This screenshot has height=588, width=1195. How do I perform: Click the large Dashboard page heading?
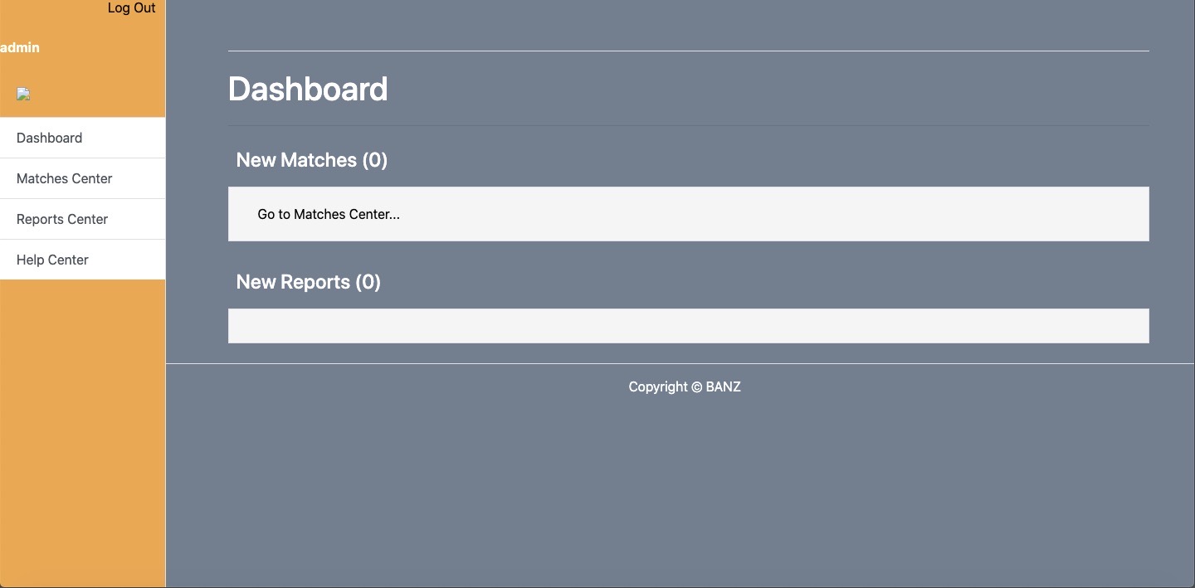click(308, 90)
